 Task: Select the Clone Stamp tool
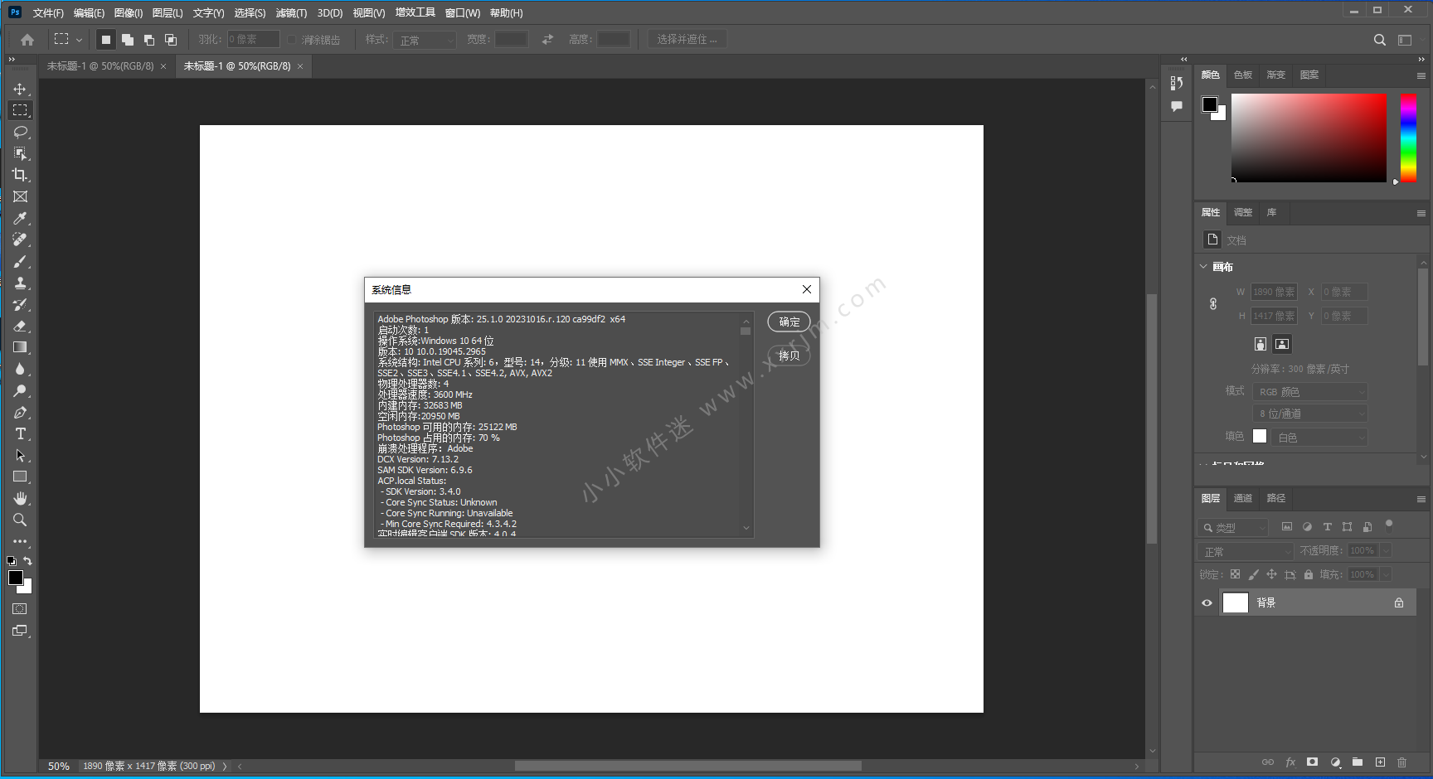(20, 283)
